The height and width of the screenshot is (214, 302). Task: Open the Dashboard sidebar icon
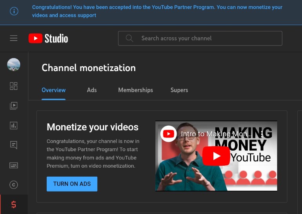point(14,86)
